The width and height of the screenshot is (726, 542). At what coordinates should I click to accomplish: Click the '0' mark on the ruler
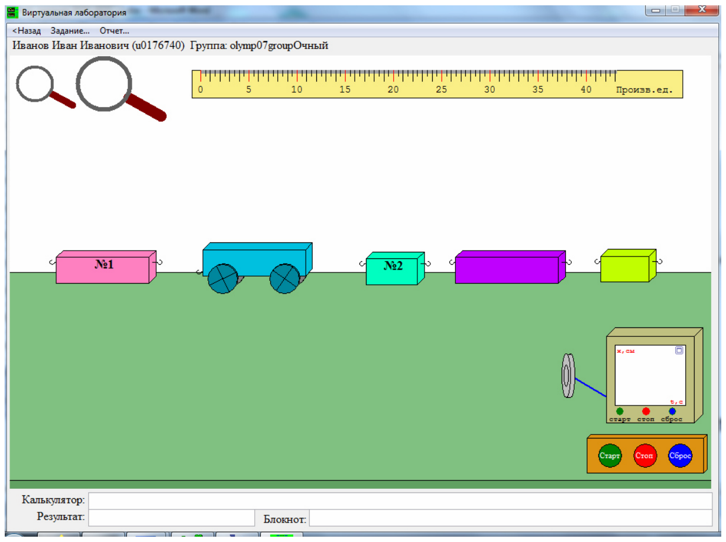coord(200,90)
